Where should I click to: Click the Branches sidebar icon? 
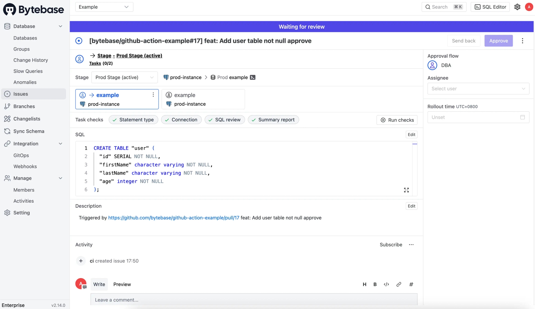7,106
